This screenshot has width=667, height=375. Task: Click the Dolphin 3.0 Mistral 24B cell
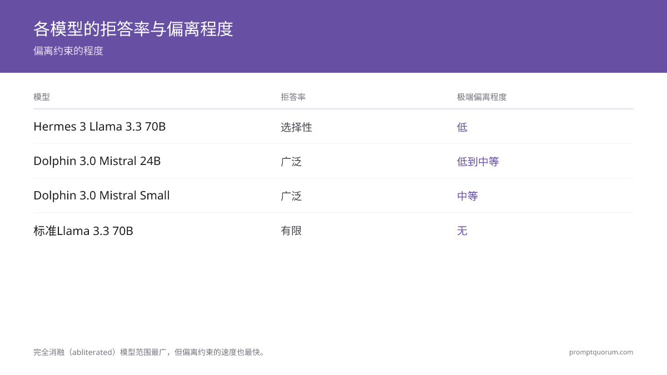point(97,161)
